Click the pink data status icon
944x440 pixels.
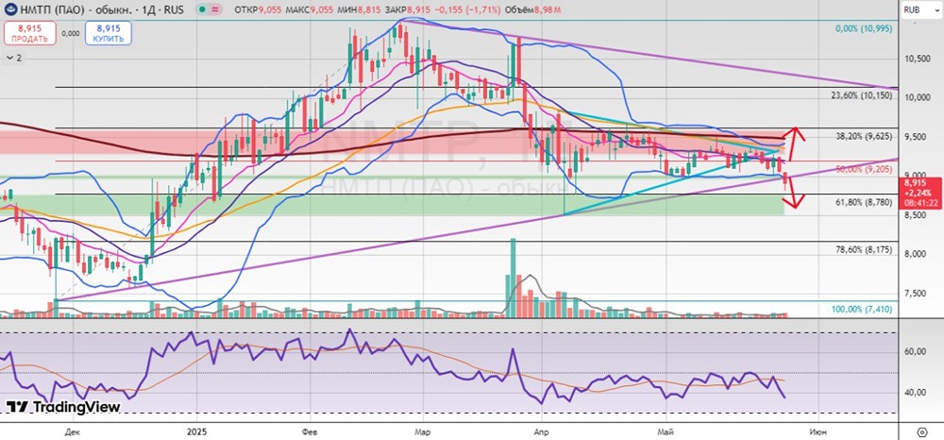coord(215,10)
